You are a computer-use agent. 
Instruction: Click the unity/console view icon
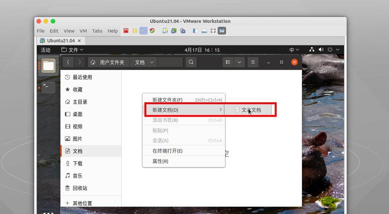[222, 31]
